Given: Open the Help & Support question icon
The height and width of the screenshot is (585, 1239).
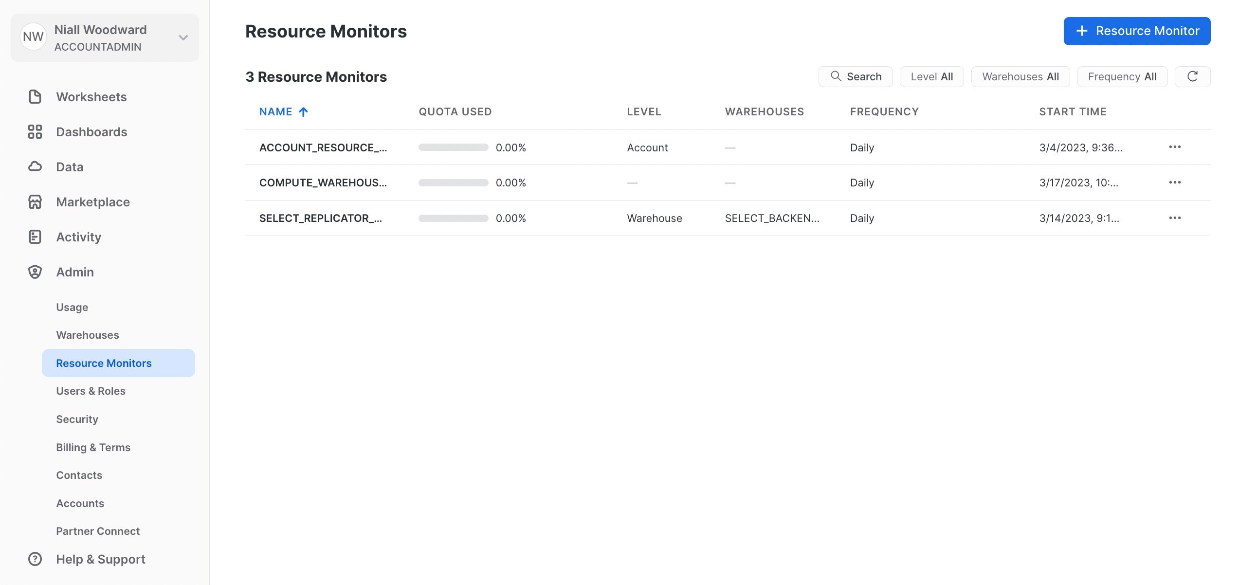Looking at the screenshot, I should click(35, 559).
